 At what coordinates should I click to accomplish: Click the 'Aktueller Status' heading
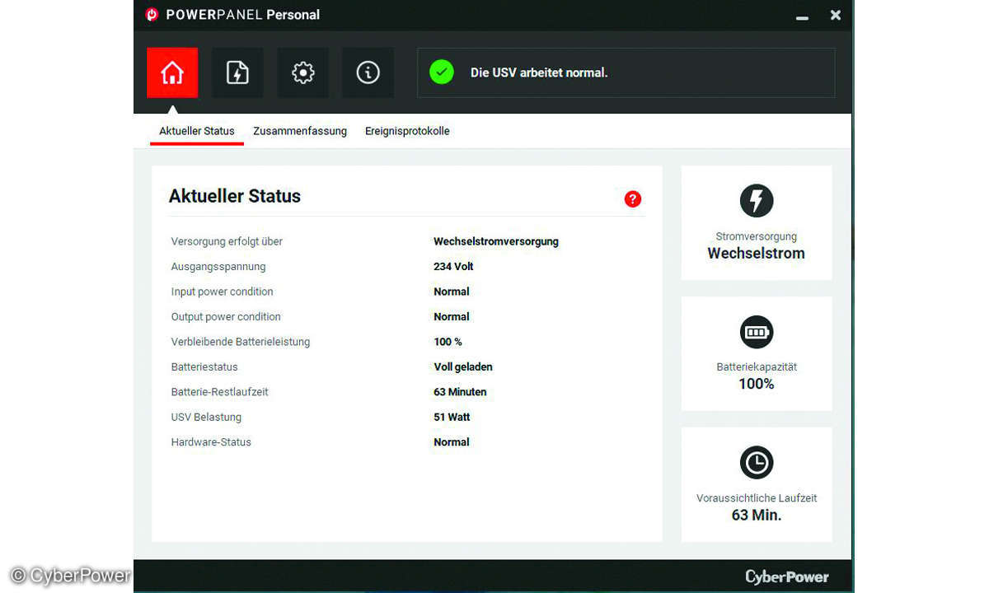tap(235, 196)
